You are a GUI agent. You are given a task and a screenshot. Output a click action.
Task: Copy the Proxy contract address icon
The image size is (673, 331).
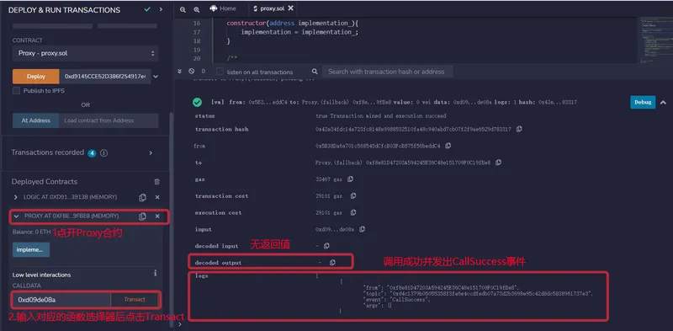(x=142, y=216)
